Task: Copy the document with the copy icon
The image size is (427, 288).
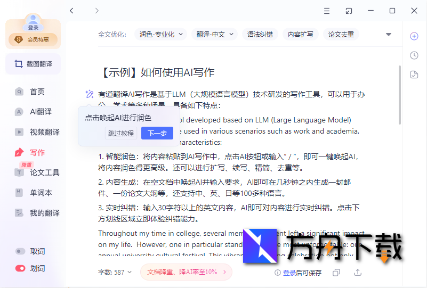Action: pyautogui.click(x=336, y=273)
